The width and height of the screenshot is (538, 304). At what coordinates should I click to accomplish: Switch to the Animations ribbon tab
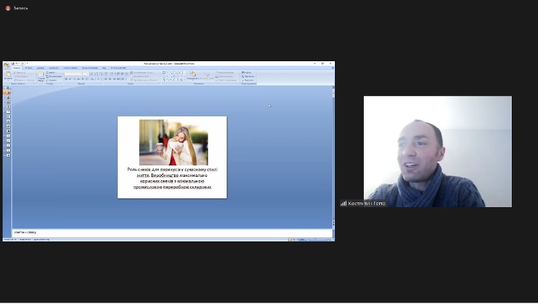coord(54,68)
